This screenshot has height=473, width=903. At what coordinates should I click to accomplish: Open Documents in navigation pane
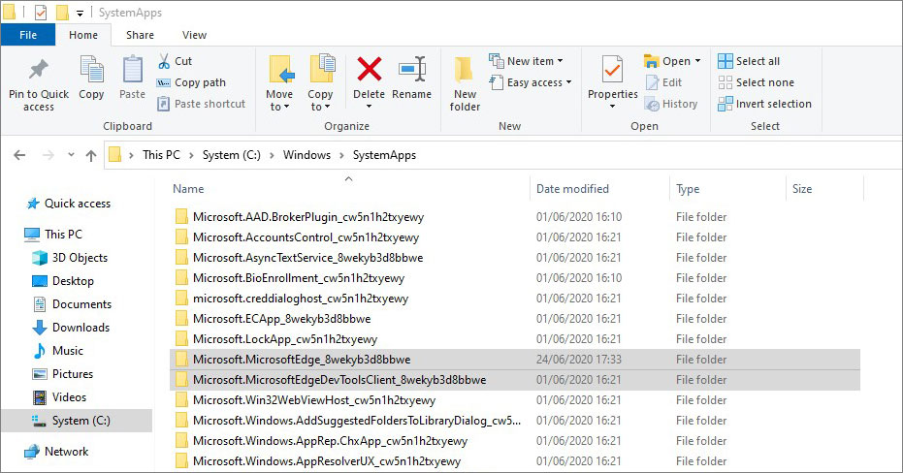pos(72,303)
